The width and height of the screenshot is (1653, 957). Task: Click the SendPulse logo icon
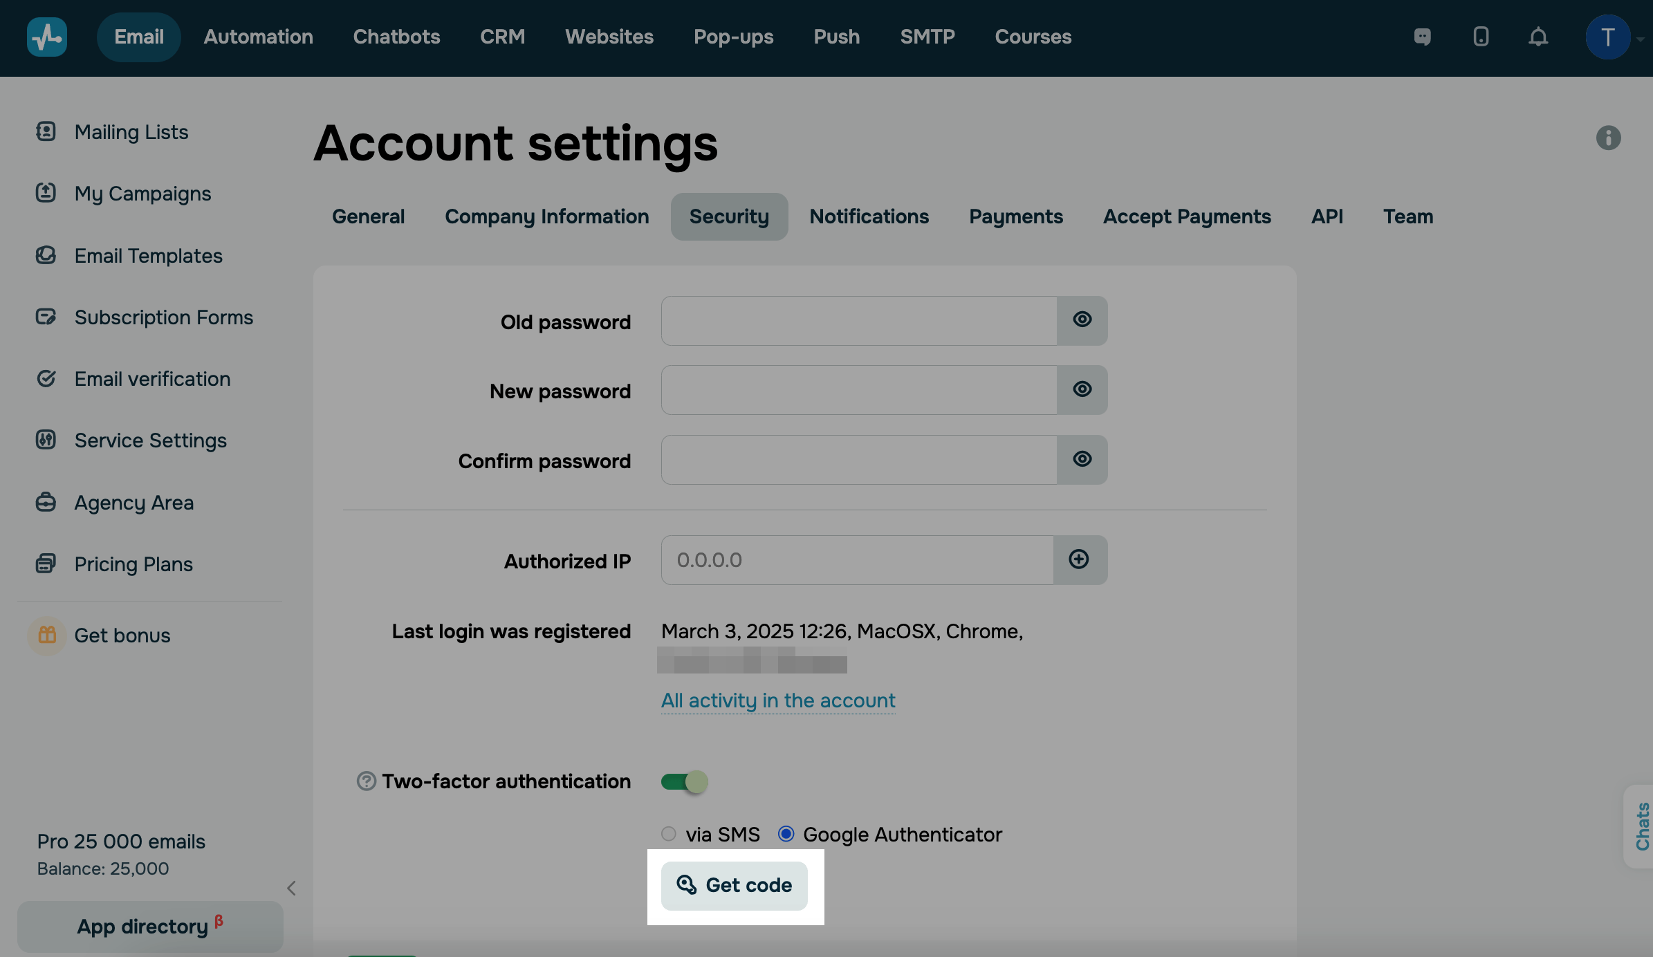pyautogui.click(x=47, y=37)
